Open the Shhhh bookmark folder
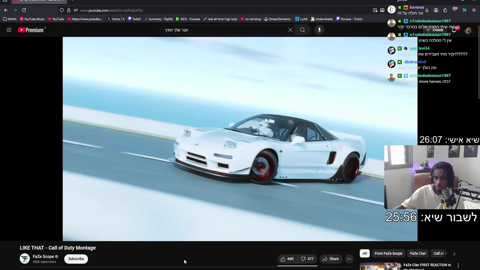480x270 pixels. (10, 19)
